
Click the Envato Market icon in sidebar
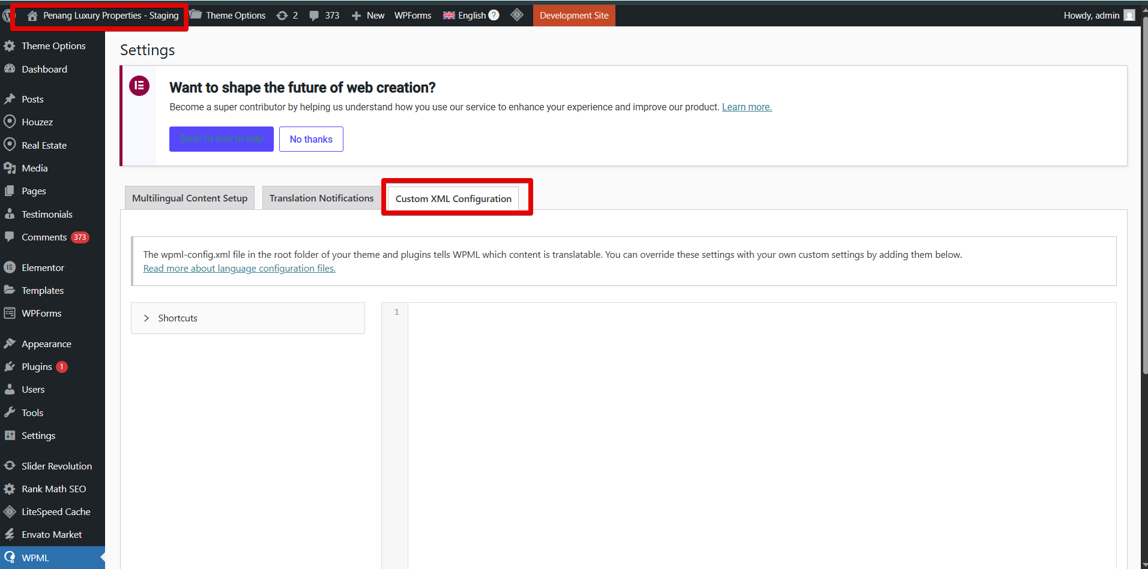[10, 534]
